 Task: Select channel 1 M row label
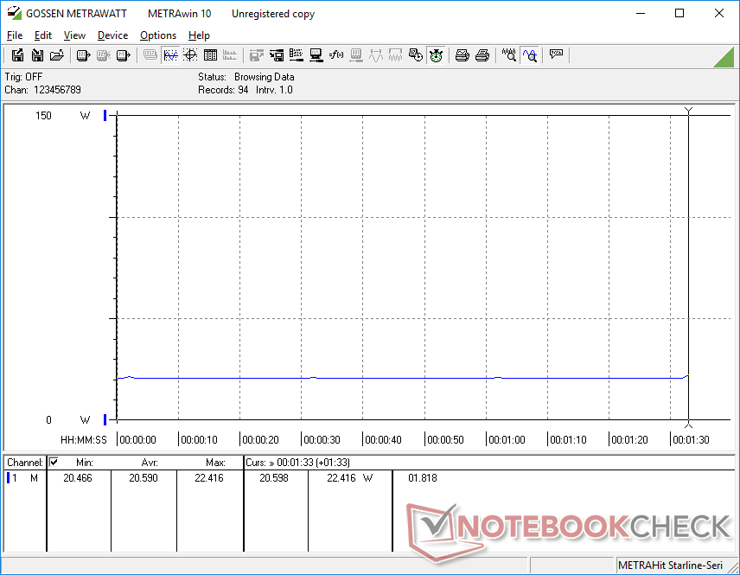[x=24, y=478]
